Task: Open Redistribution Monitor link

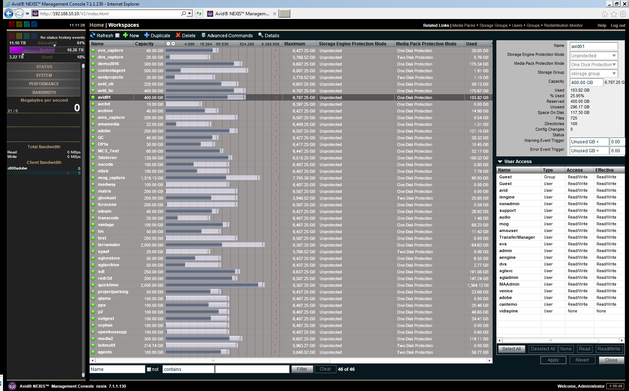Action: click(563, 25)
